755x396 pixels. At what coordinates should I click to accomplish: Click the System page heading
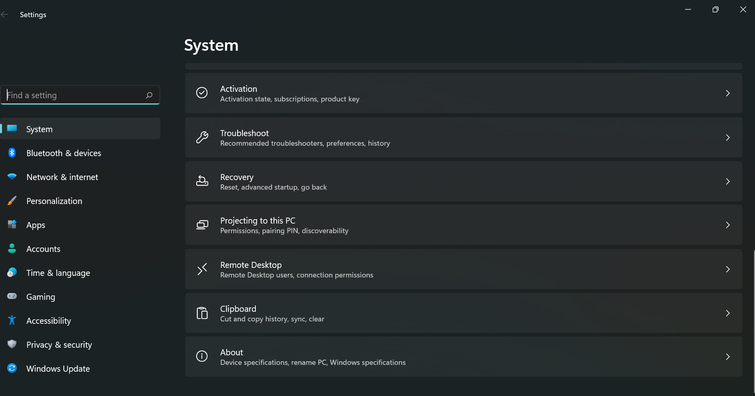[211, 45]
